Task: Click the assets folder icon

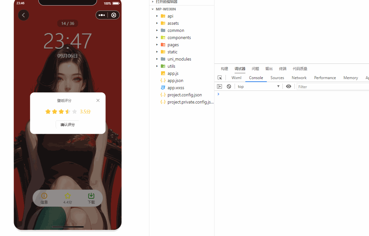Action: [163, 23]
